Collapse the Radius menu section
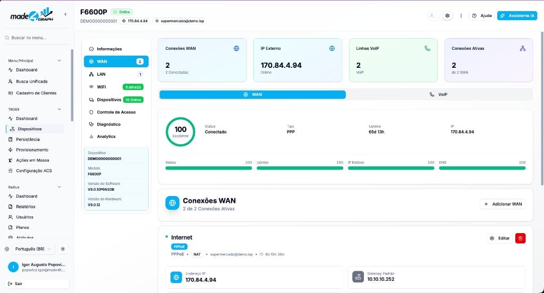The height and width of the screenshot is (293, 544). (x=59, y=187)
